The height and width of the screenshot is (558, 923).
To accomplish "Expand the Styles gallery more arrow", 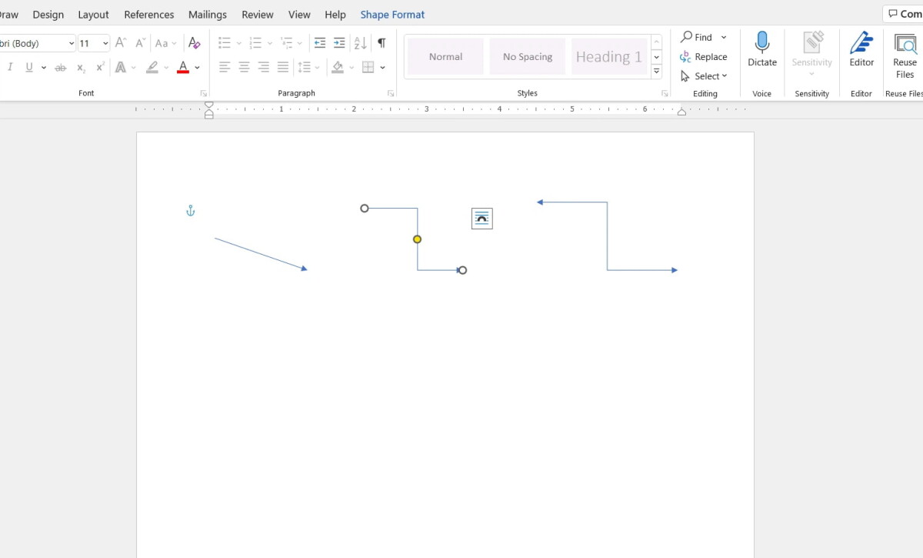I will pos(656,72).
